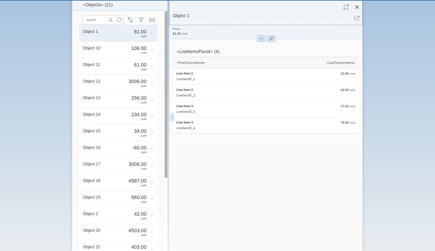
Task: Click the search magnifier icon
Action: click(111, 20)
